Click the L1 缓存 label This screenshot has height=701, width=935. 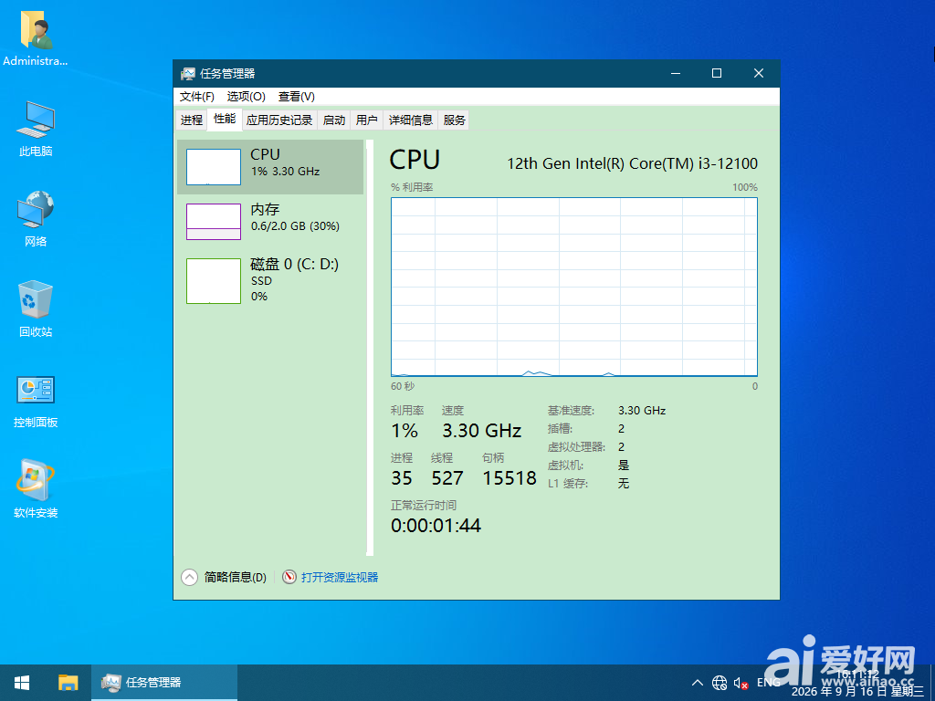(568, 484)
